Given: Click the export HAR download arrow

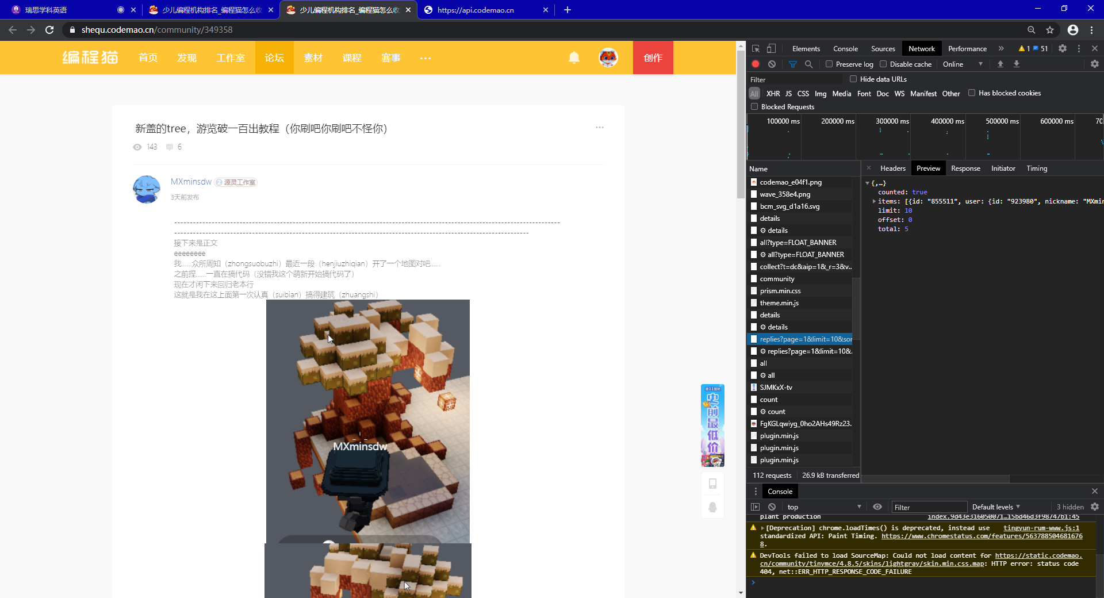Looking at the screenshot, I should [1017, 64].
